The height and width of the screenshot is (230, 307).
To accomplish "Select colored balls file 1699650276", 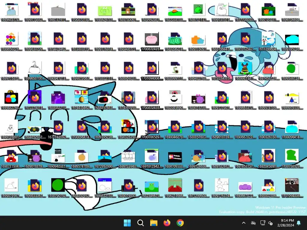I will [12, 41].
